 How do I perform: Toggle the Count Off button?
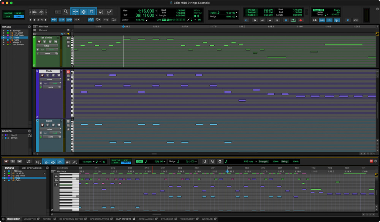click(318, 10)
